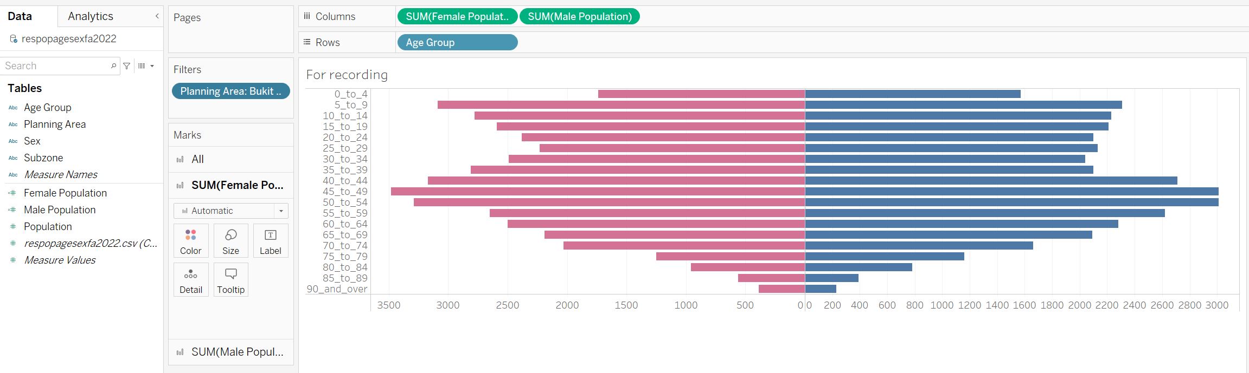Open the Label marks card
Screen dimensions: 1249x373
coord(270,241)
